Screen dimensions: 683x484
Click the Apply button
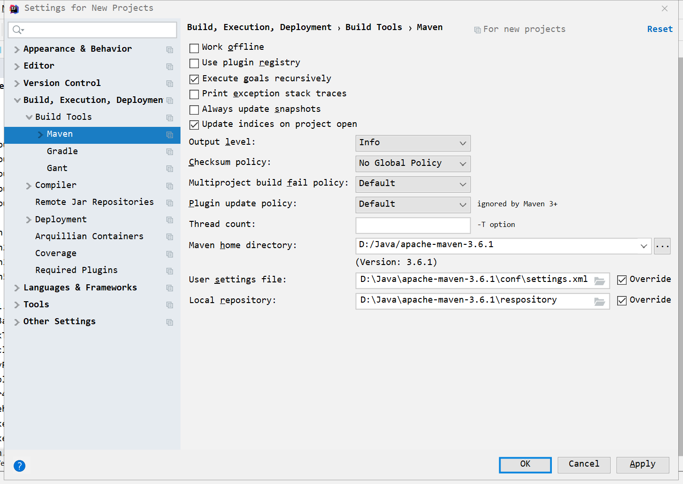pyautogui.click(x=643, y=465)
